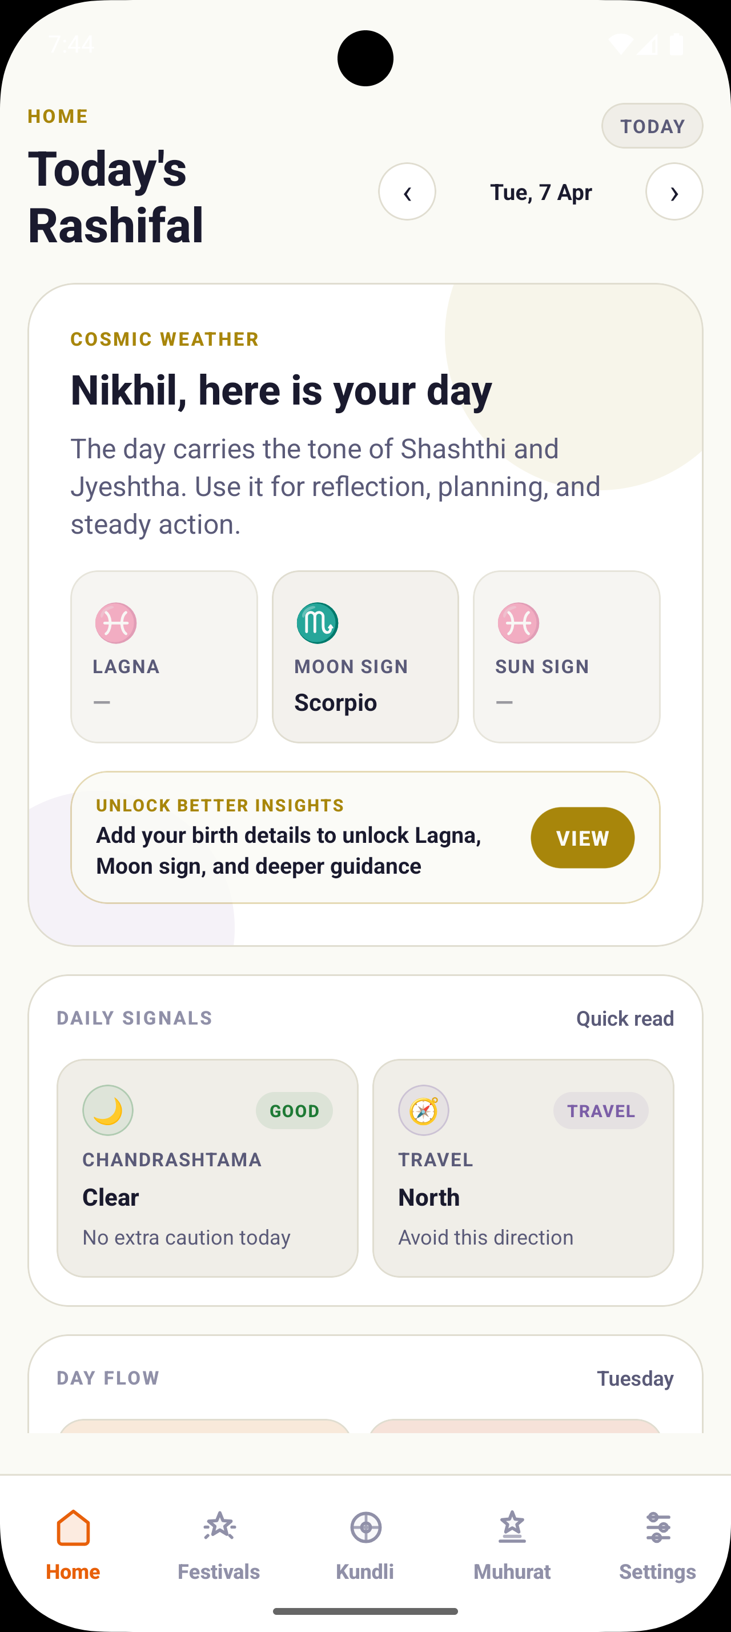731x1632 pixels.
Task: Click the purple TRAVEL badge
Action: click(x=601, y=1111)
